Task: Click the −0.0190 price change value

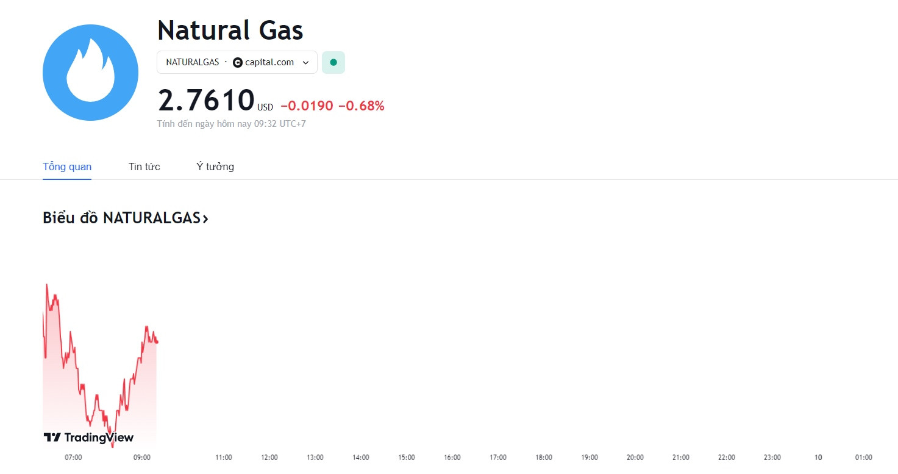Action: click(x=307, y=106)
